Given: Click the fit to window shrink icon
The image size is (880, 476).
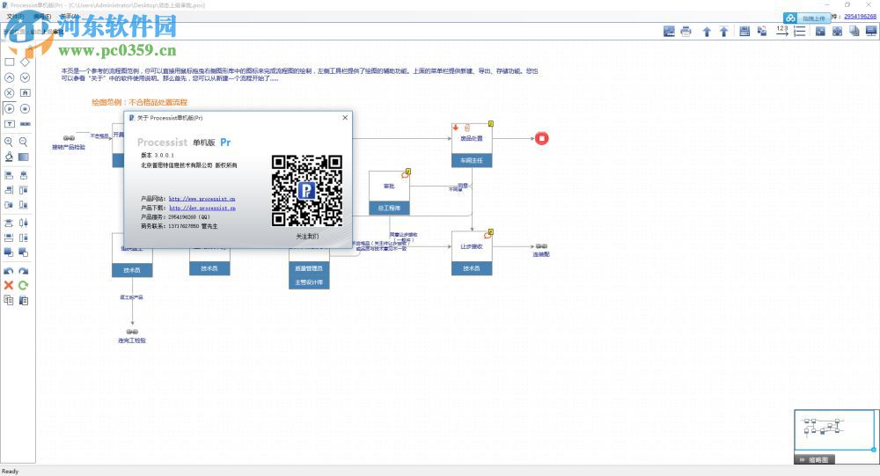Looking at the screenshot, I should coord(820,32).
